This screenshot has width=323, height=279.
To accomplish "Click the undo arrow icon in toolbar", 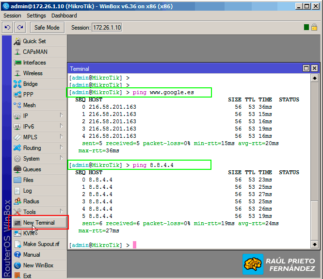I will click(x=7, y=28).
